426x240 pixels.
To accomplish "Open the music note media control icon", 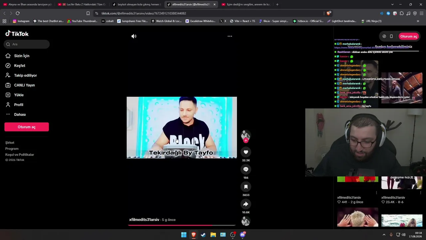I will click(x=408, y=13).
